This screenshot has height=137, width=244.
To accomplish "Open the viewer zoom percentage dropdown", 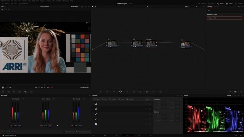I will coord(3,7).
